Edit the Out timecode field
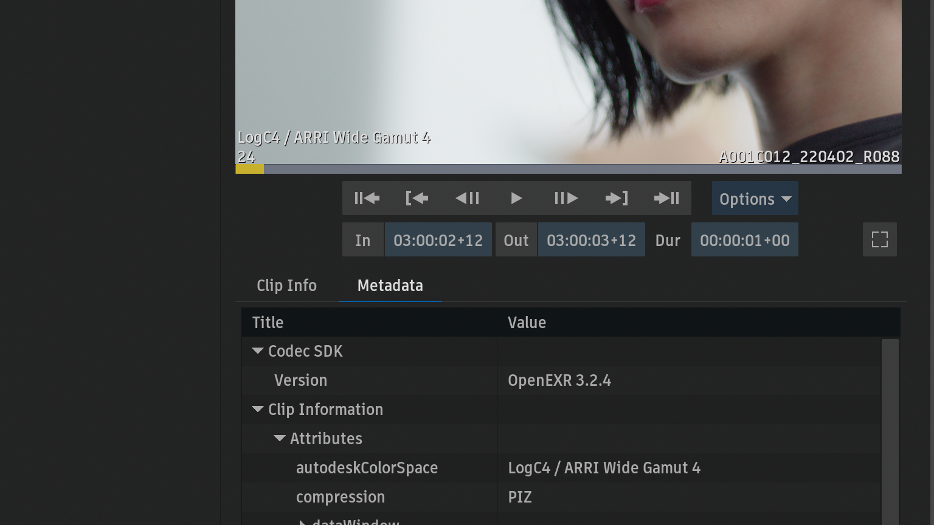 pyautogui.click(x=591, y=240)
